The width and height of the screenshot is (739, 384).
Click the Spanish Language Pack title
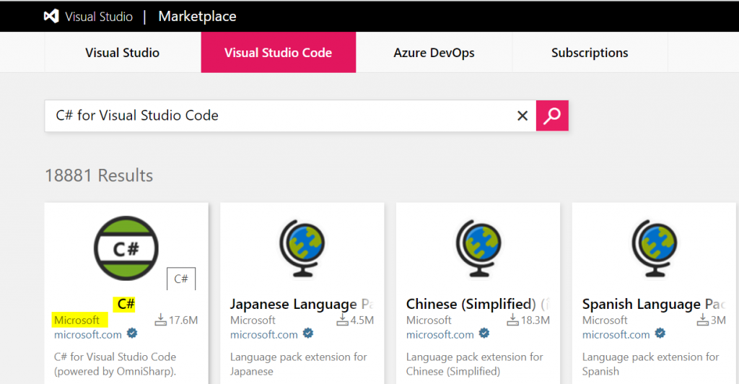(654, 305)
